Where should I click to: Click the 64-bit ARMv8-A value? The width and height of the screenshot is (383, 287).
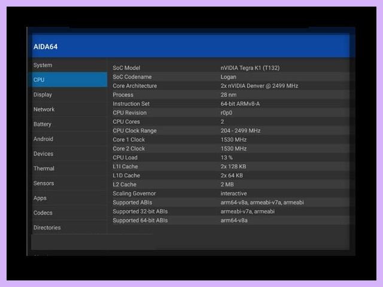coord(241,104)
